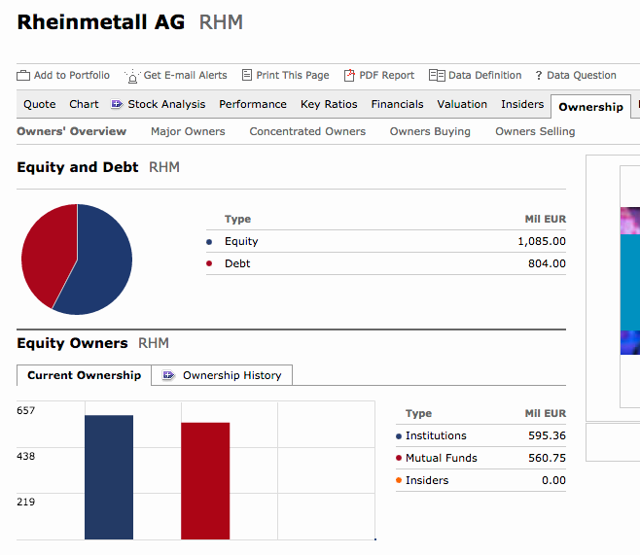
Task: Click the Get E-mail Alerts bell icon
Action: pyautogui.click(x=132, y=76)
